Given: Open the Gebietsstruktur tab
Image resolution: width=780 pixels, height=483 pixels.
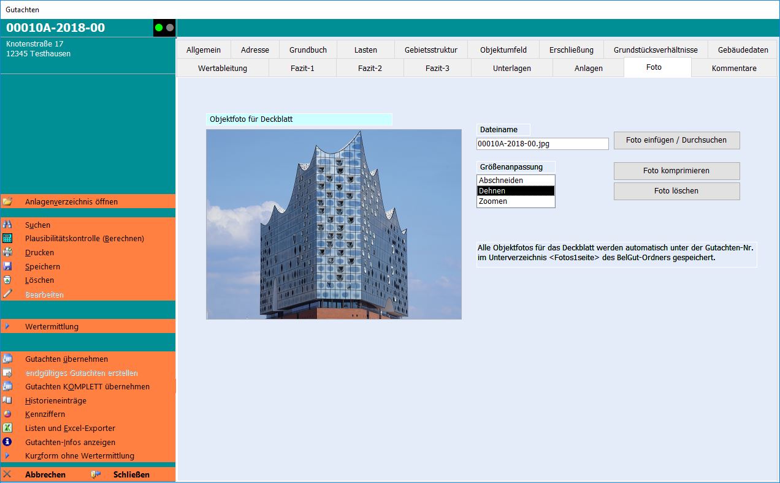Looking at the screenshot, I should tap(431, 50).
